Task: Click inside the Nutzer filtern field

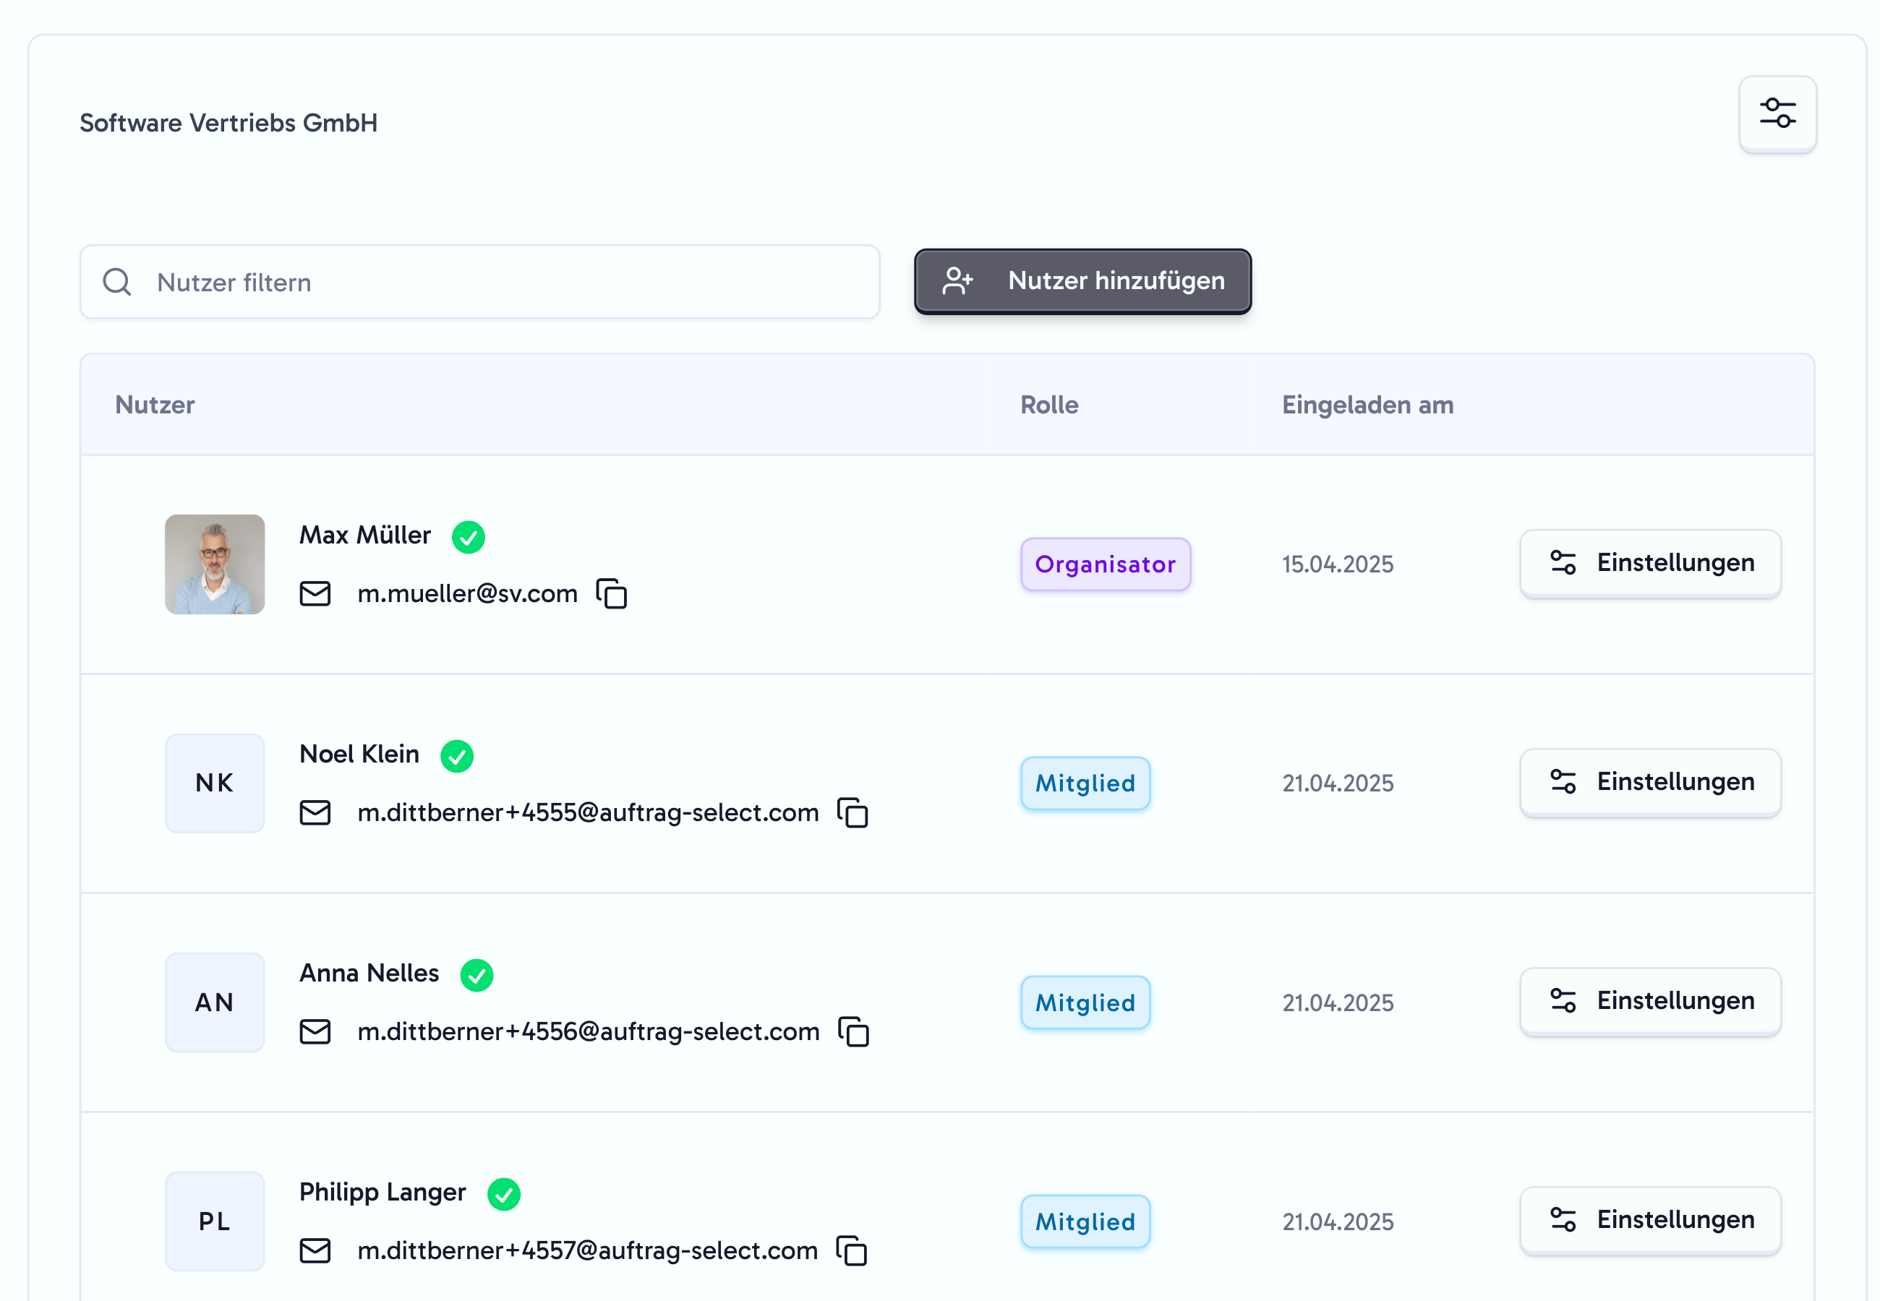Action: pyautogui.click(x=489, y=281)
